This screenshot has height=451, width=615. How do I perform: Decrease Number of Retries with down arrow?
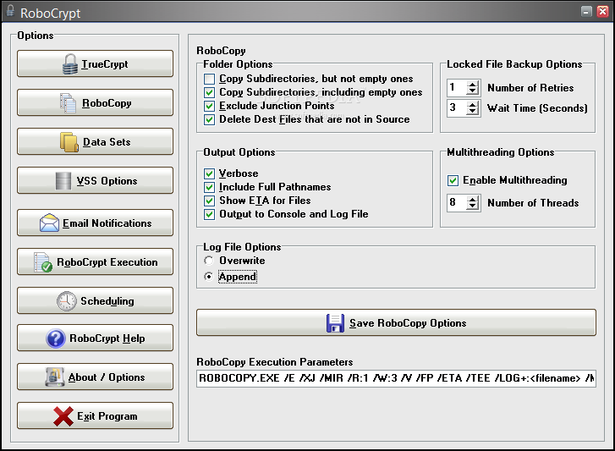point(473,91)
